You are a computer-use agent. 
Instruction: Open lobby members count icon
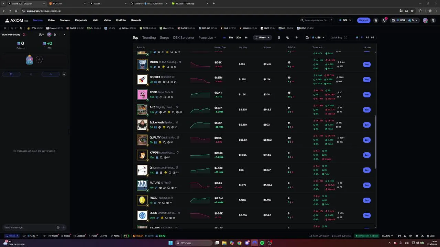41,35
